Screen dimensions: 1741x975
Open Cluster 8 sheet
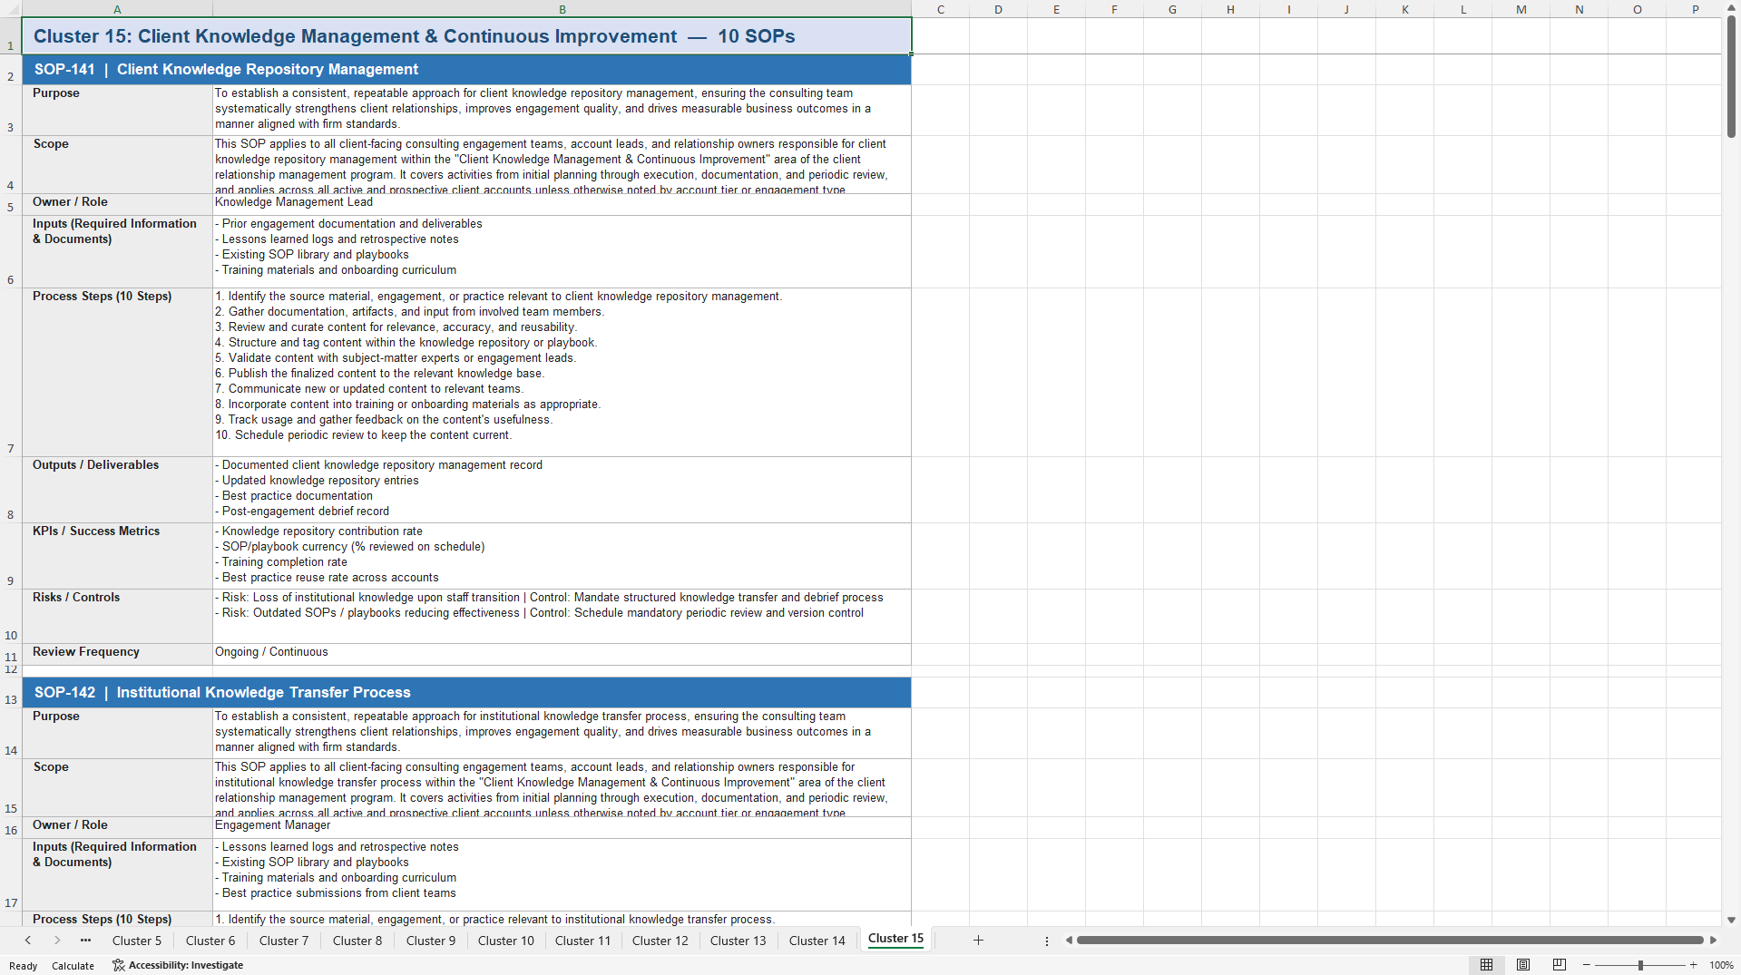(x=357, y=941)
